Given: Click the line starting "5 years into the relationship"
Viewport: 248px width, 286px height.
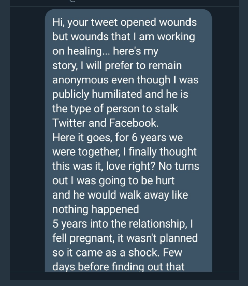Looking at the screenshot, I should 123,223.
